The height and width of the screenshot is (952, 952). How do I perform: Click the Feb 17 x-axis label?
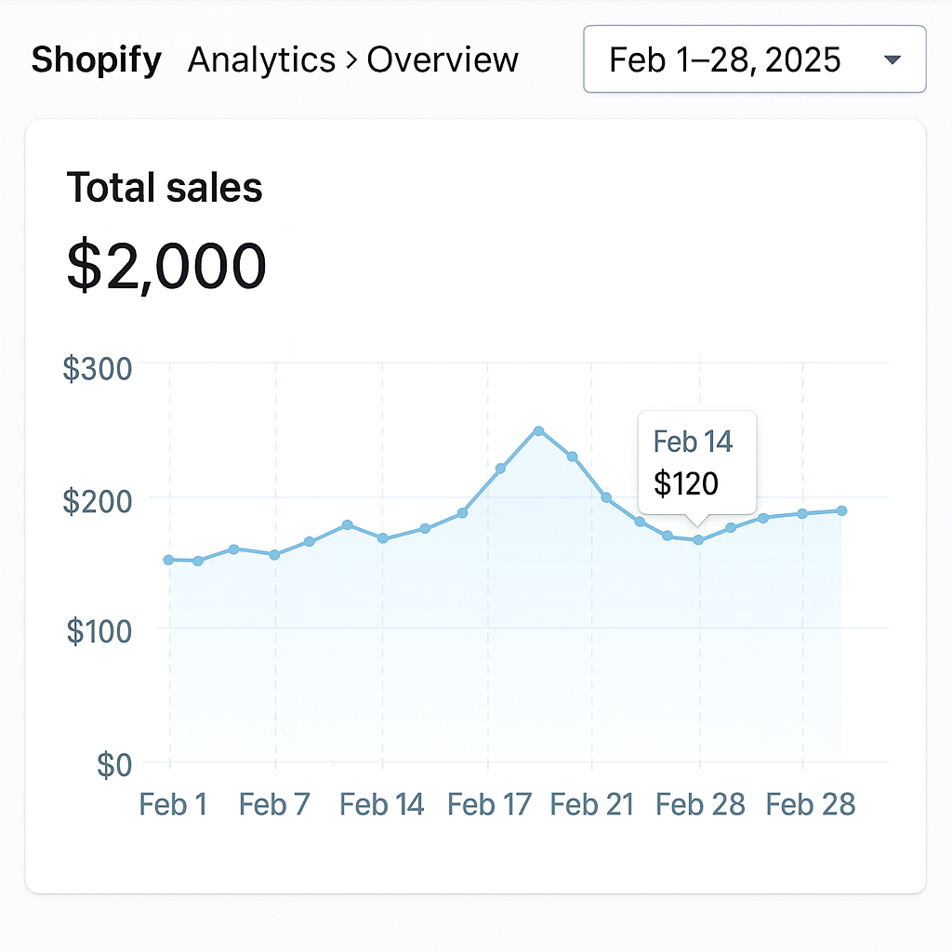(489, 804)
